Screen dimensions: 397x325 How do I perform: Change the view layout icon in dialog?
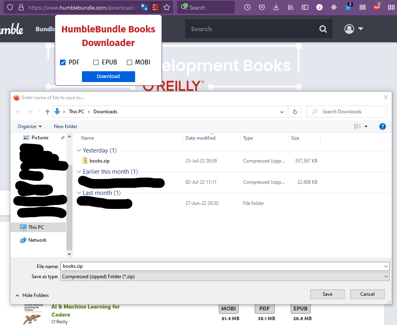click(x=357, y=126)
